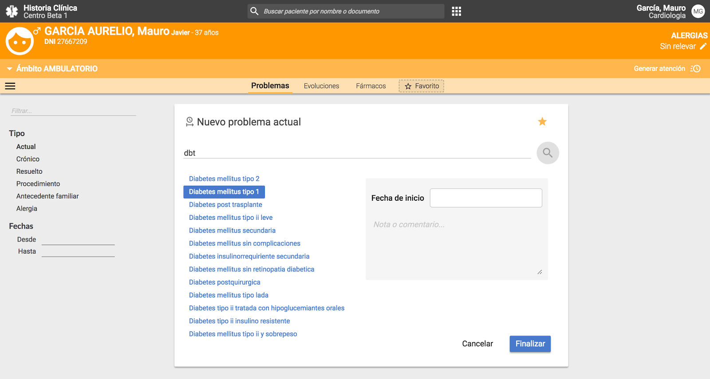Open the Fármacos tab
This screenshot has height=379, width=710.
coord(371,86)
